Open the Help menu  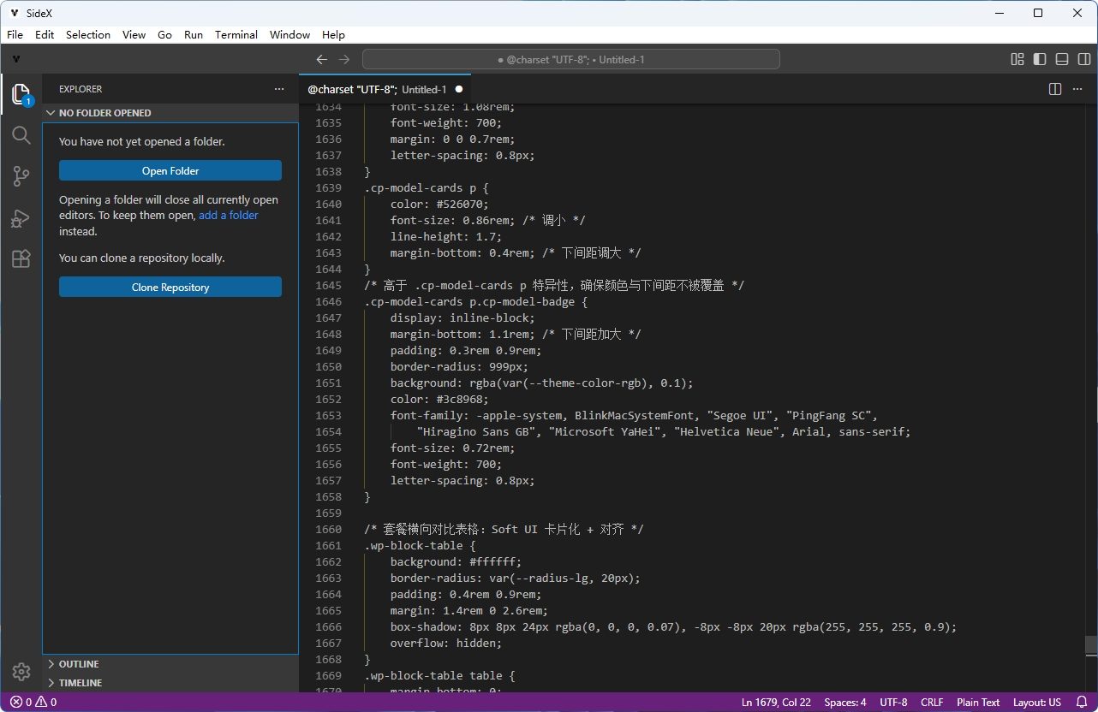[x=333, y=35]
